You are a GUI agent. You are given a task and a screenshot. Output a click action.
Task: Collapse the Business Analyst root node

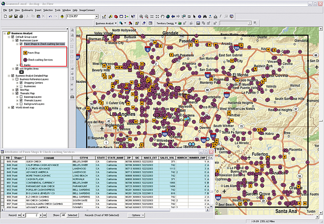pyautogui.click(x=5, y=33)
